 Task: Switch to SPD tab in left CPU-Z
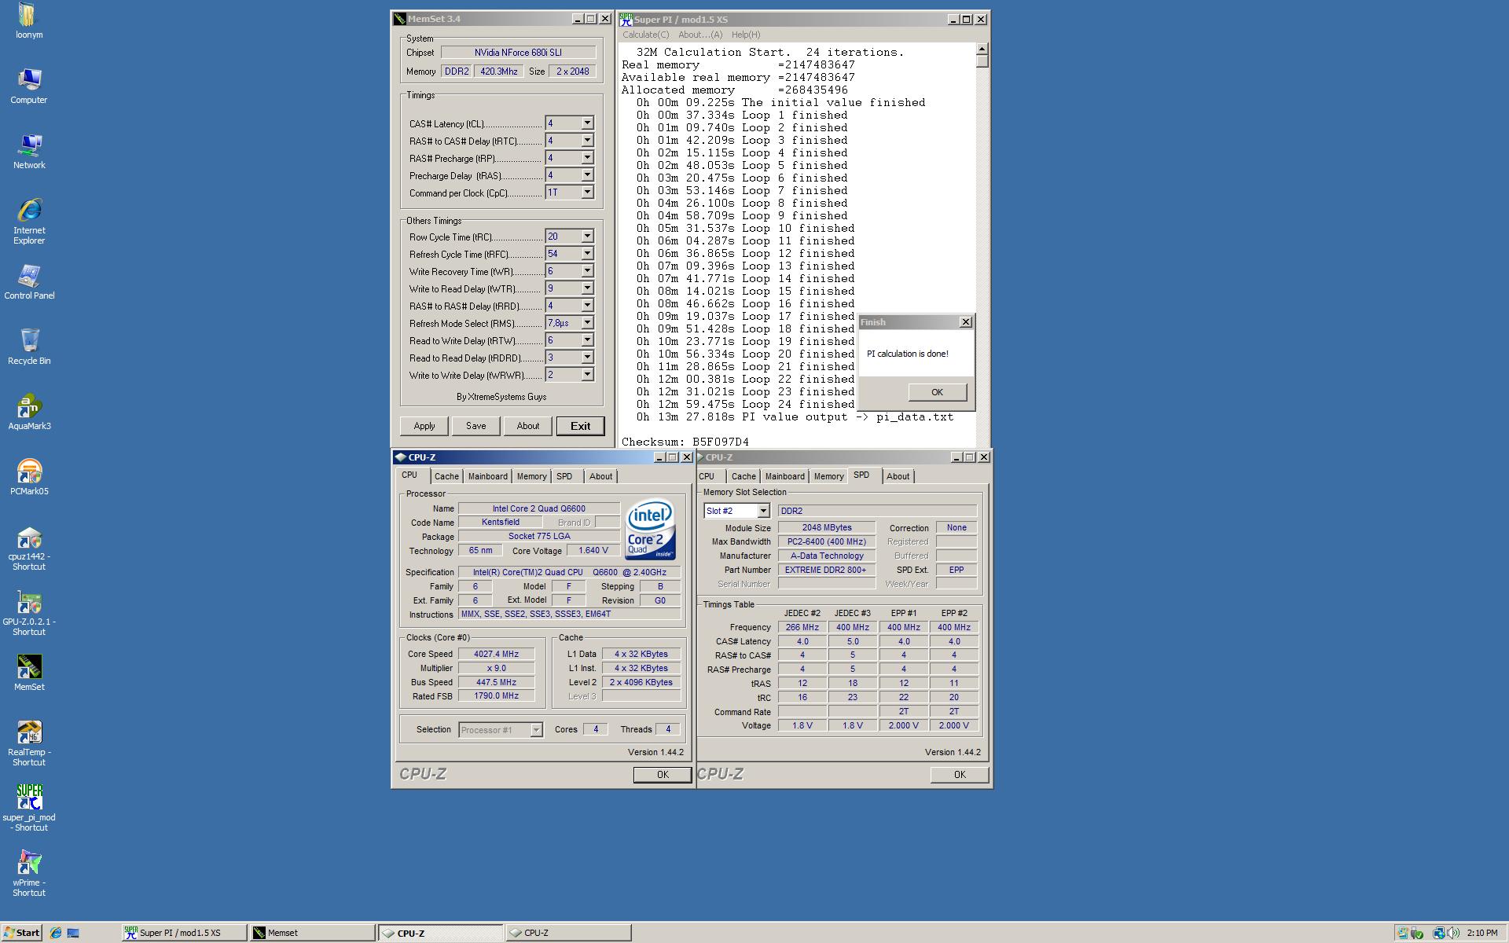pos(564,476)
